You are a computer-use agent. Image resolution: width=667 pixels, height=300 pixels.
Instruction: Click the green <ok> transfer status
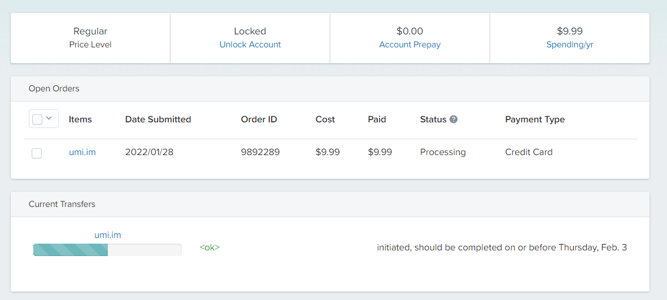[210, 248]
